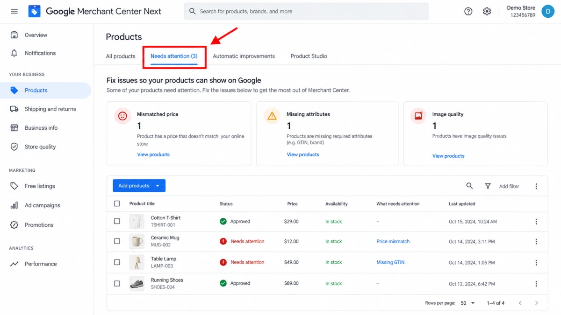Viewport: 561px width, 315px height.
Task: Open row actions for Ceramic Mug
Action: (536, 242)
